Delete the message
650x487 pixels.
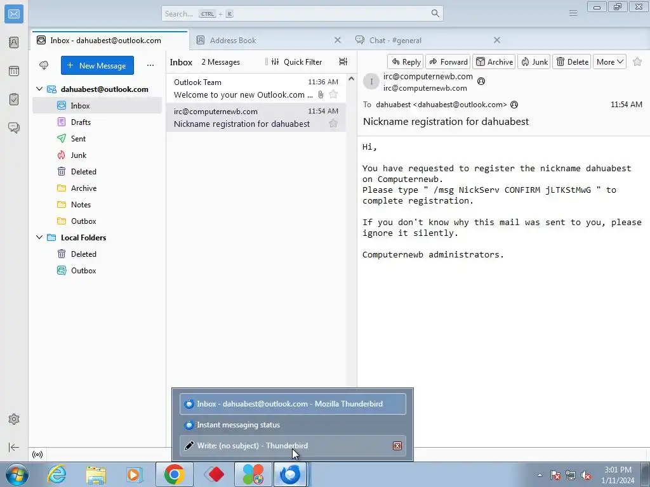click(x=572, y=62)
